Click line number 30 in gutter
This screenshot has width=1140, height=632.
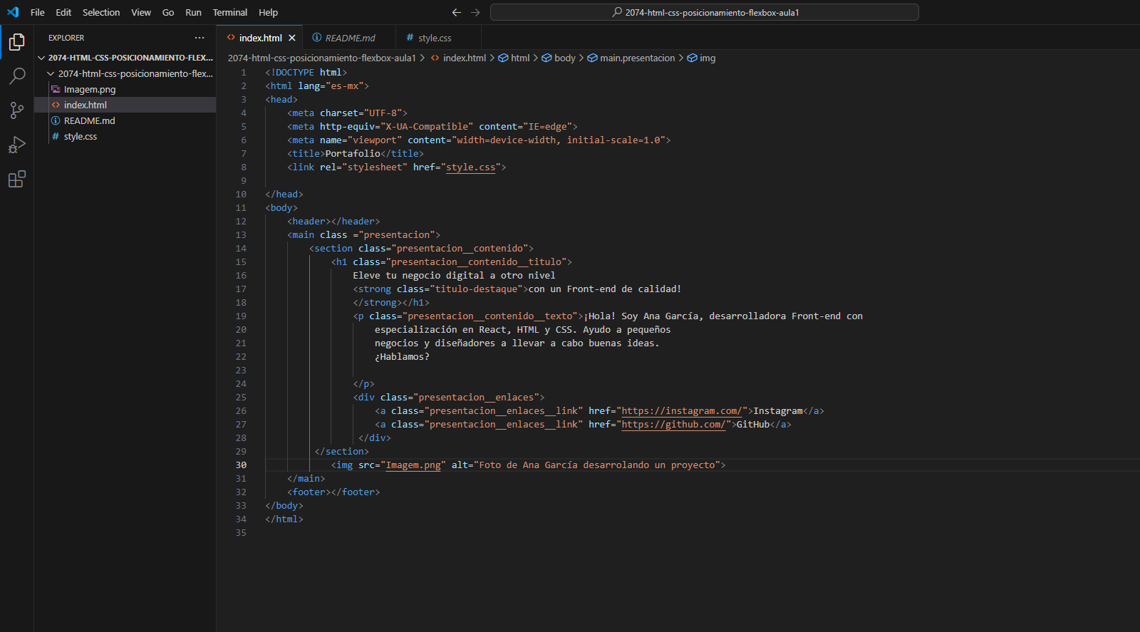241,465
